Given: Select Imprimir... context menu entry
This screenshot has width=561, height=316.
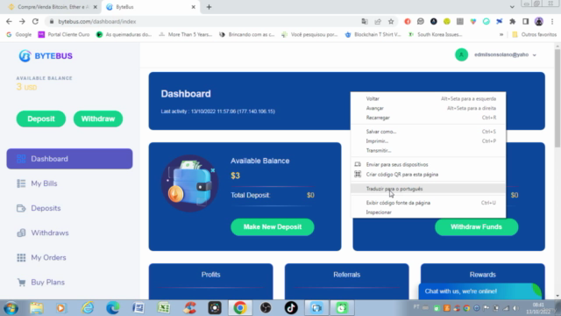Looking at the screenshot, I should (x=429, y=140).
